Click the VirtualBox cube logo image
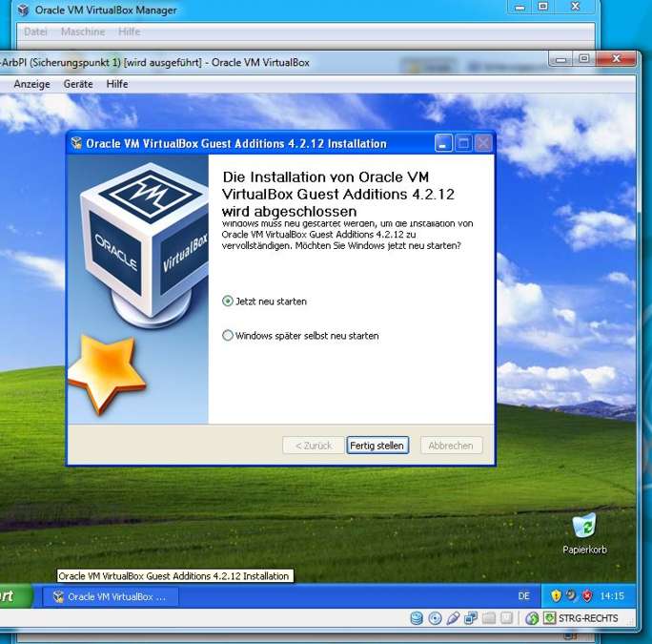The height and width of the screenshot is (644, 652). [144, 243]
